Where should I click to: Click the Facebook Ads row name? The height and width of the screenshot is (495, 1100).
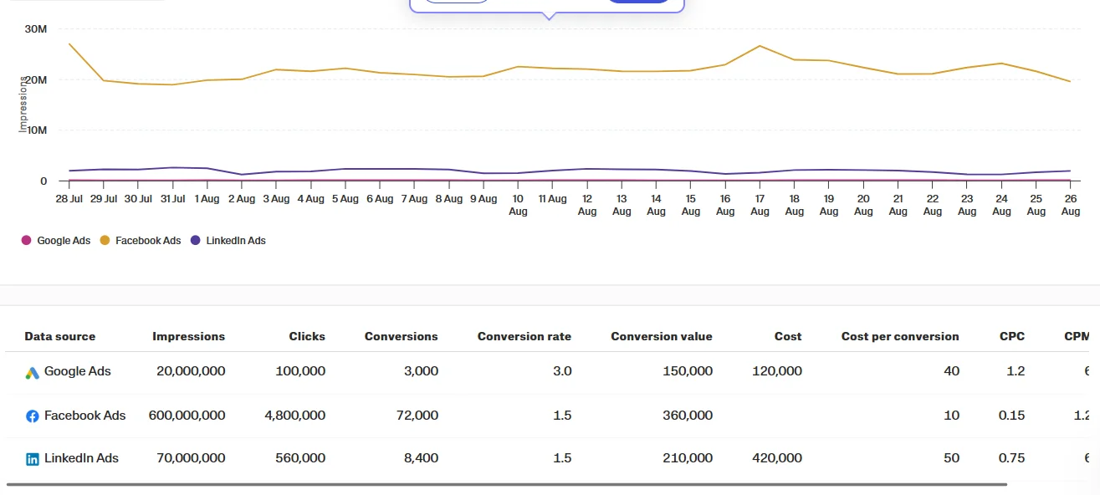(84, 416)
